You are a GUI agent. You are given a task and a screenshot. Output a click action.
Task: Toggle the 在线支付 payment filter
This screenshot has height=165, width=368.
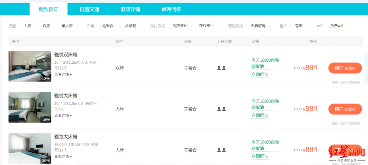pos(206,26)
